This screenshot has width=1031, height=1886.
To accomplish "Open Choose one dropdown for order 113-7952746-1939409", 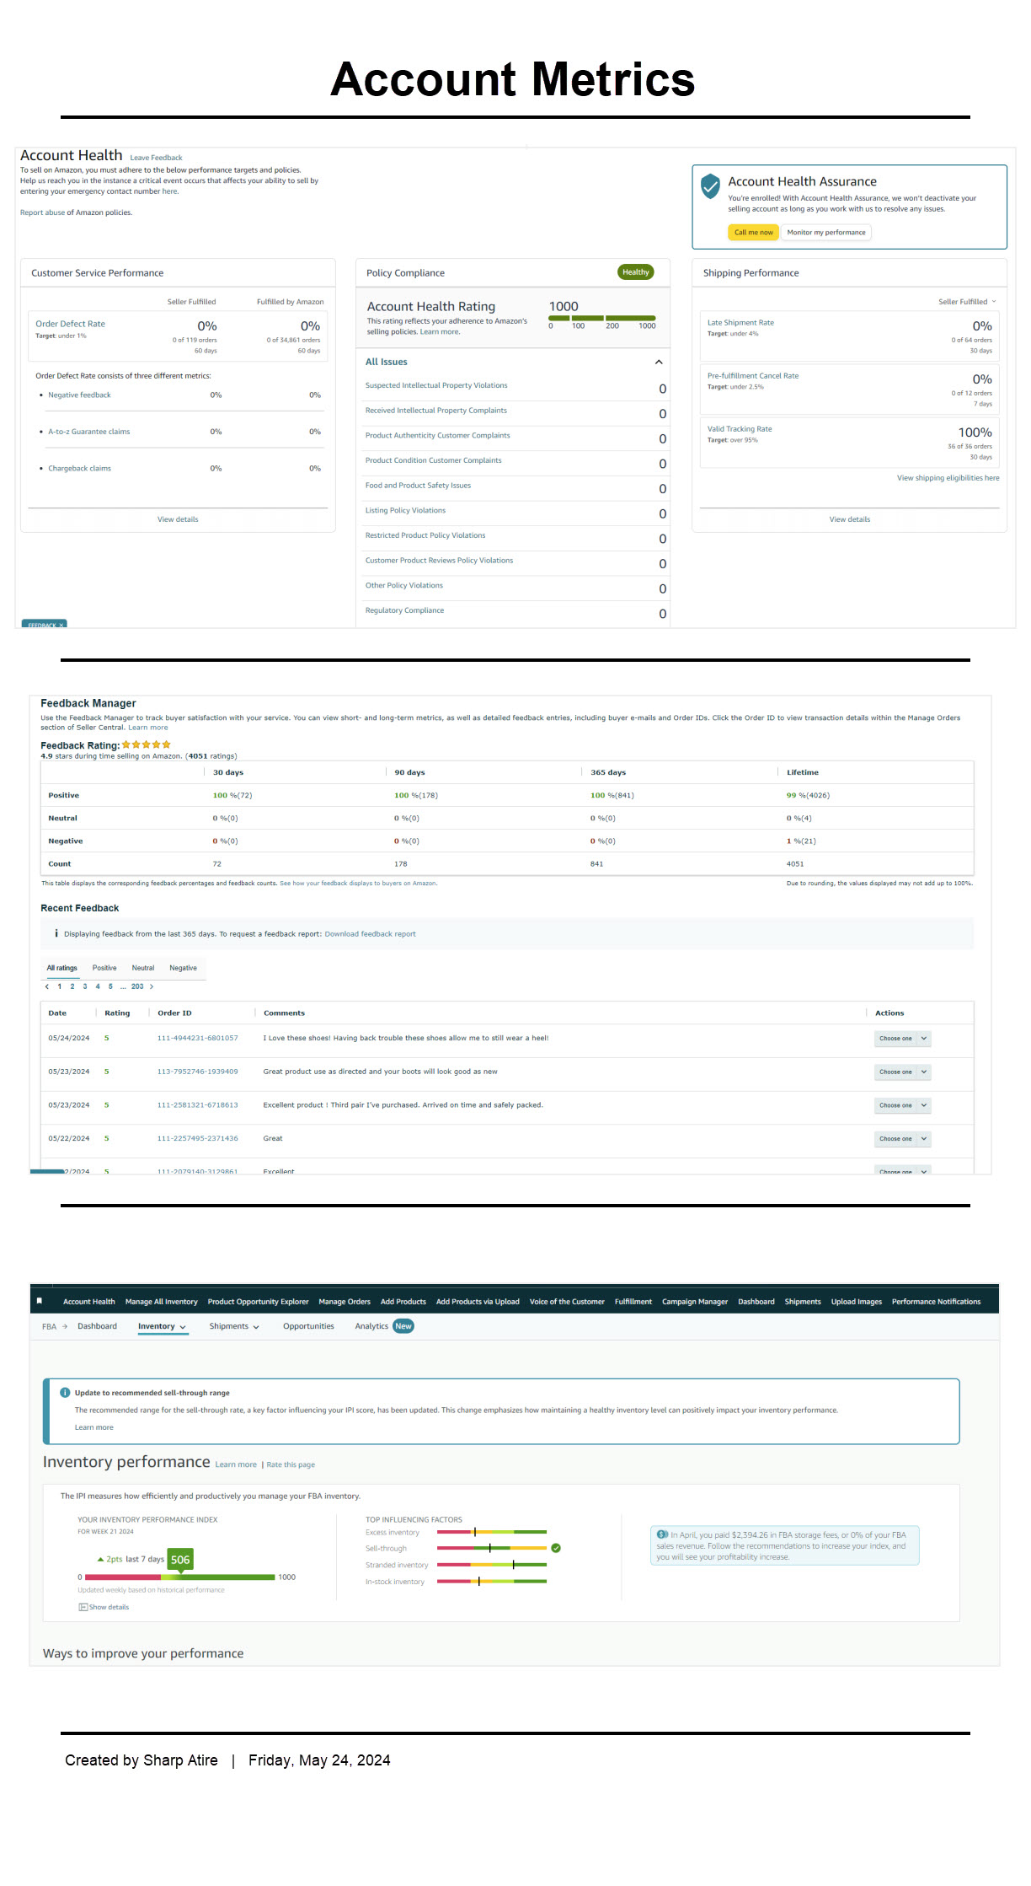I will click(x=902, y=1072).
